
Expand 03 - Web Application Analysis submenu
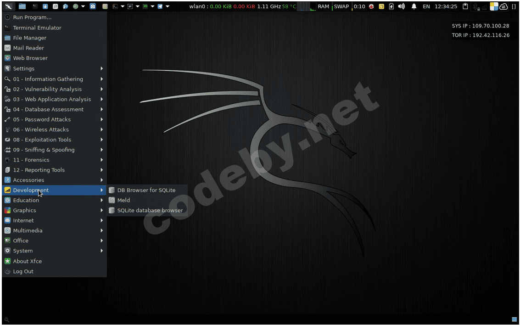(x=55, y=99)
